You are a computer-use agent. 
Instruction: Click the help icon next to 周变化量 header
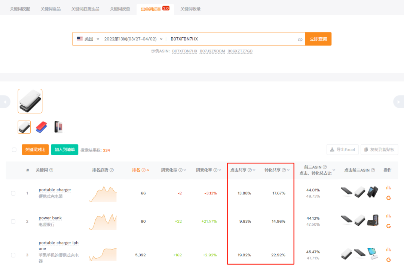[180, 170]
